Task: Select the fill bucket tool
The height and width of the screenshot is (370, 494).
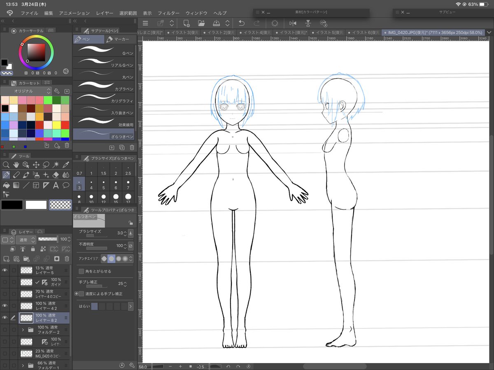Action: click(6, 185)
